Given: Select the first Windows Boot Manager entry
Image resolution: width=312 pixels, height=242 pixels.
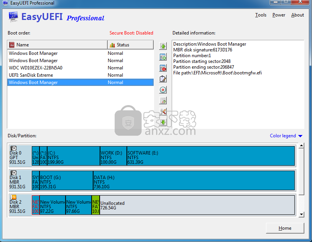Looking at the screenshot, I should point(80,53).
